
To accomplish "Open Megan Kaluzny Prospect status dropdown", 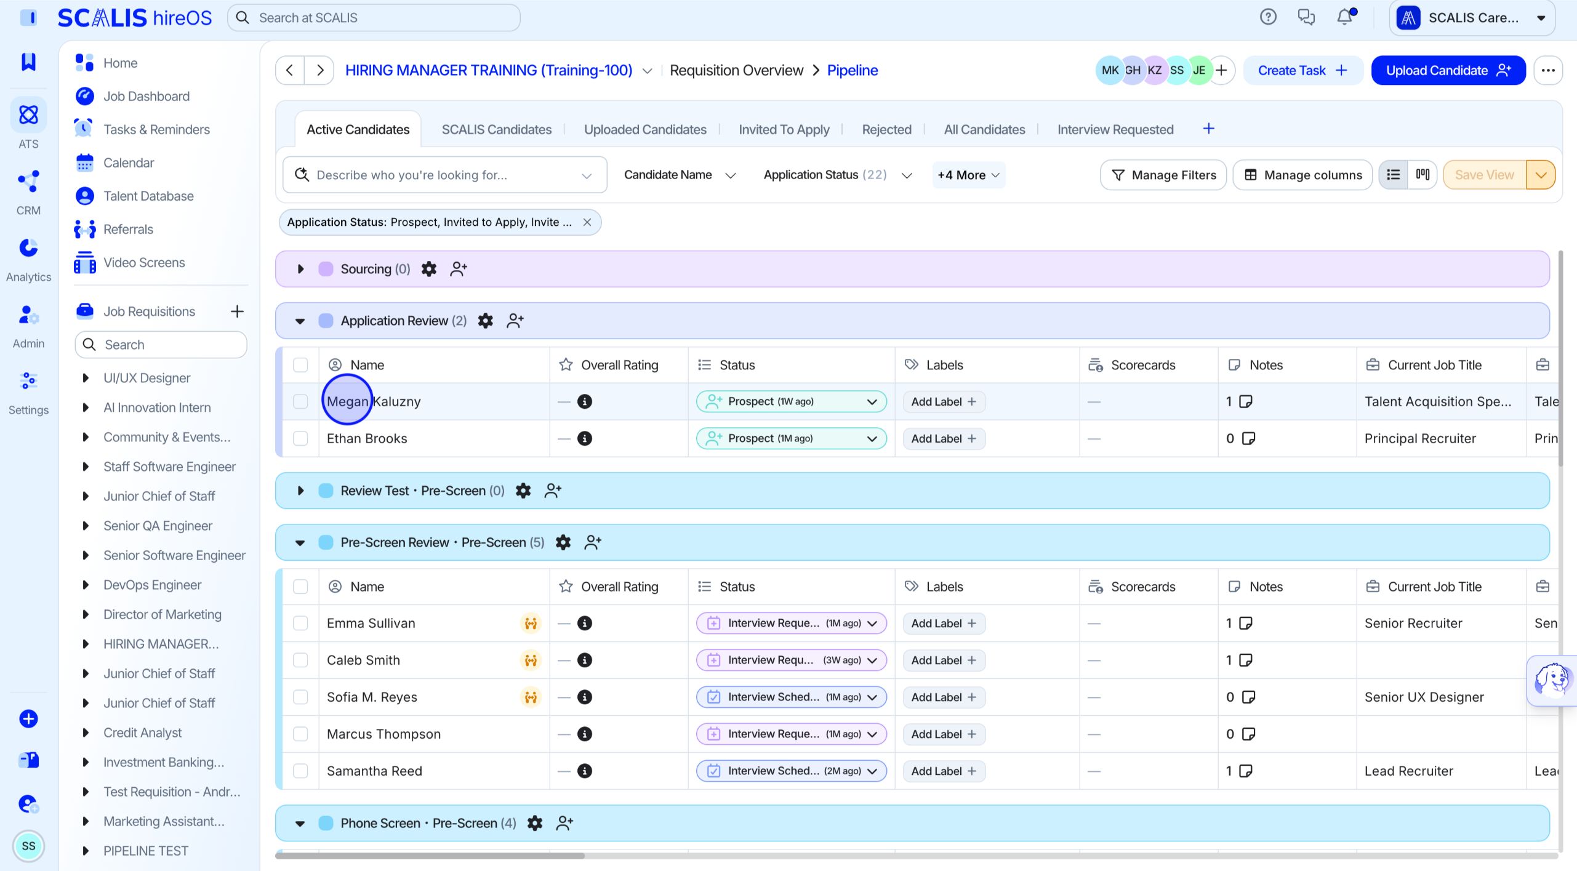I will 792,401.
